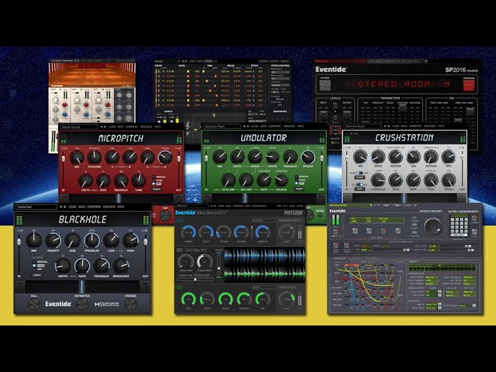Viewport: 496px width, 372px height.
Task: Click the Blackhole TEMPO button
Action: pyautogui.click(x=37, y=276)
